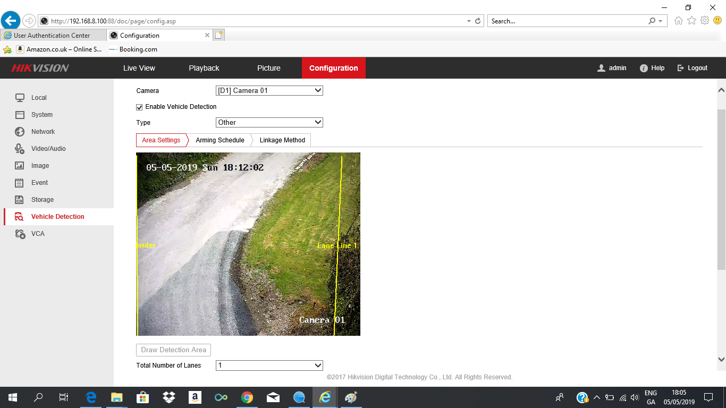The image size is (726, 408).
Task: Expand the Total Number of Lanes dropdown
Action: click(269, 365)
